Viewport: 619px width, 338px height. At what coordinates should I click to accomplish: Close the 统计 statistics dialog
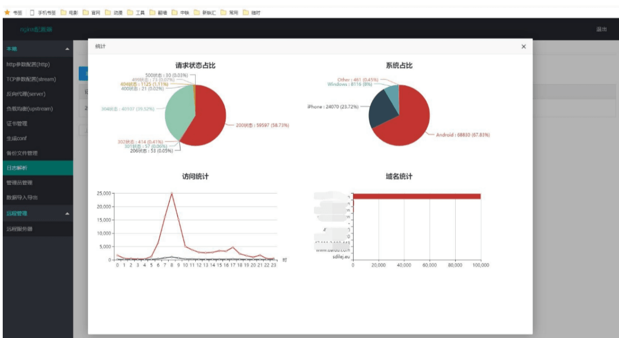(x=523, y=45)
